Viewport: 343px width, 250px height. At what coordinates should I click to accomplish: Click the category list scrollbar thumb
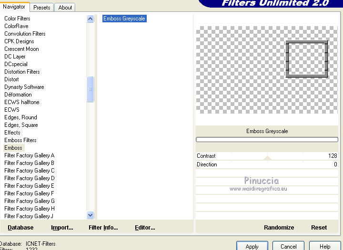[x=91, y=89]
